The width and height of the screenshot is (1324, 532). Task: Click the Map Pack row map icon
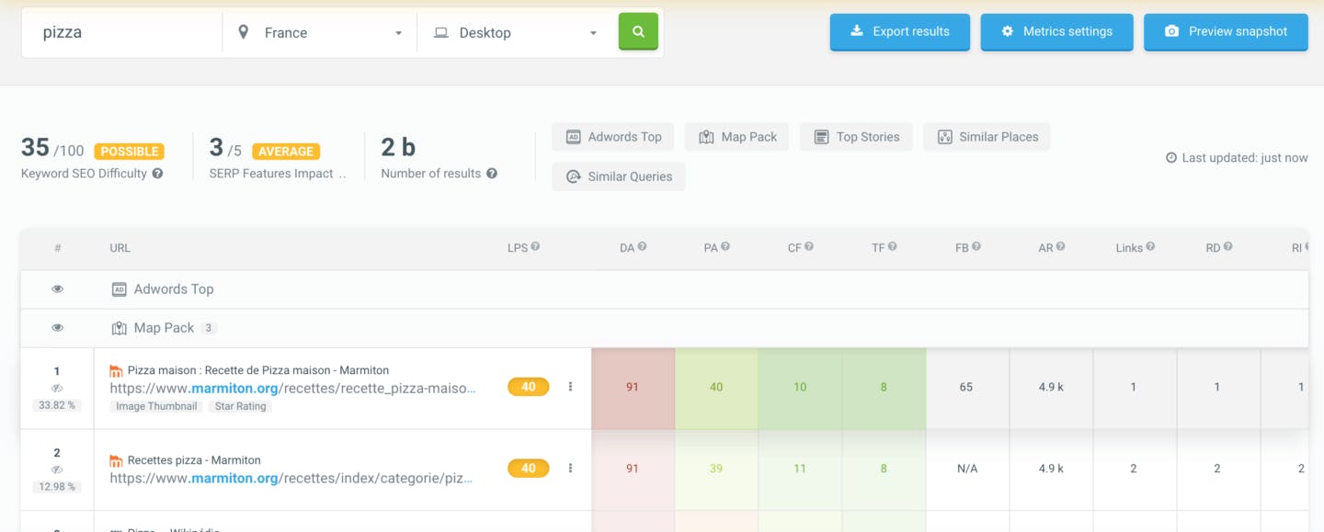click(119, 328)
